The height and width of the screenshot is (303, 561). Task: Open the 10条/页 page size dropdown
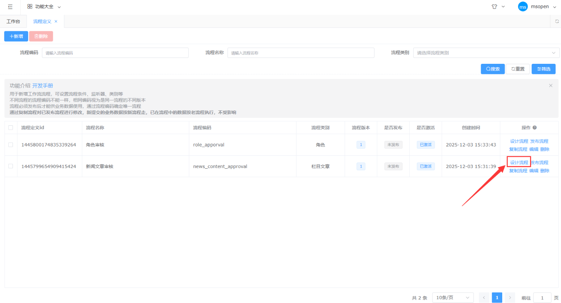point(452,298)
